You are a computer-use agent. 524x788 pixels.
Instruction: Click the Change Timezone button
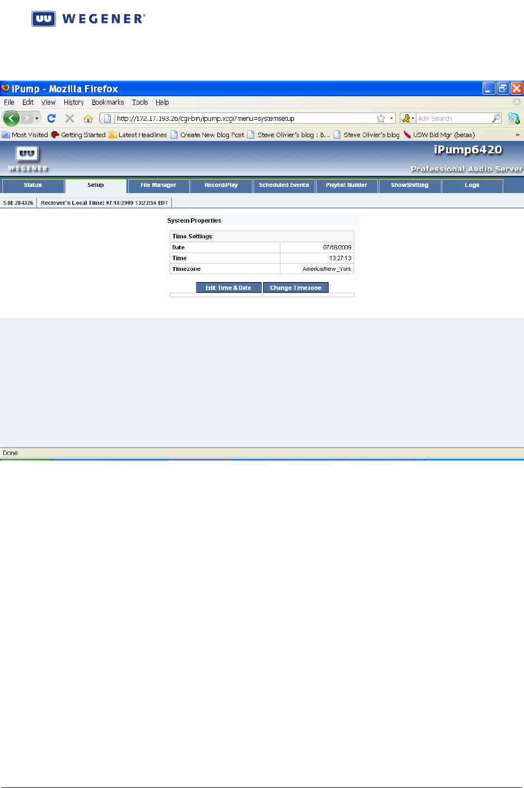(x=296, y=288)
